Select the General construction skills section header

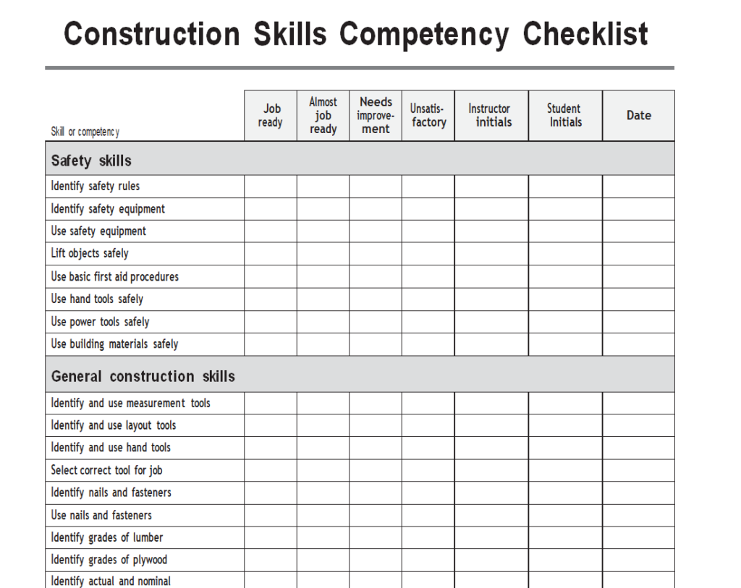pos(143,376)
